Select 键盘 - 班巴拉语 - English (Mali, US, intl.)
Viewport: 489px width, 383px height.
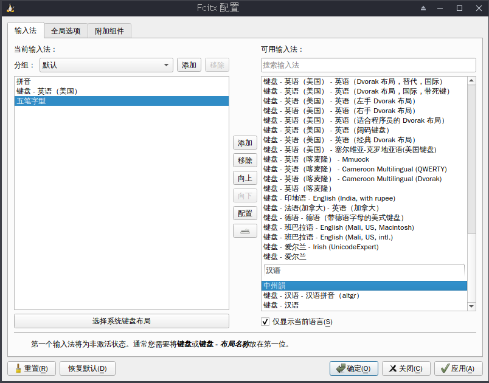click(x=364, y=237)
